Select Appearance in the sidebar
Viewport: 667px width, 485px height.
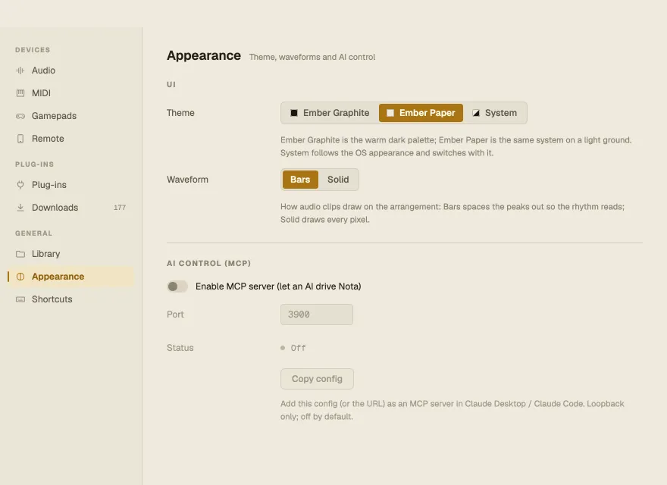tap(70, 277)
